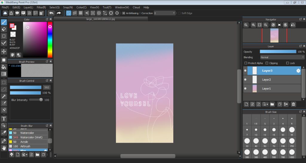Open the Select(S) menu
Image resolution: width=306 pixels, height=163 pixels.
tap(54, 7)
